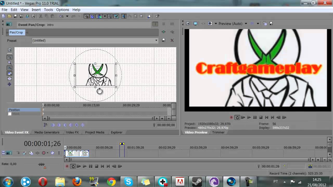The height and width of the screenshot is (187, 333).
Task: Save preview snapshot to file
Action: click(271, 24)
